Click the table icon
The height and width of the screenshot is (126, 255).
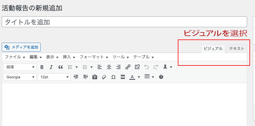pos(147,77)
